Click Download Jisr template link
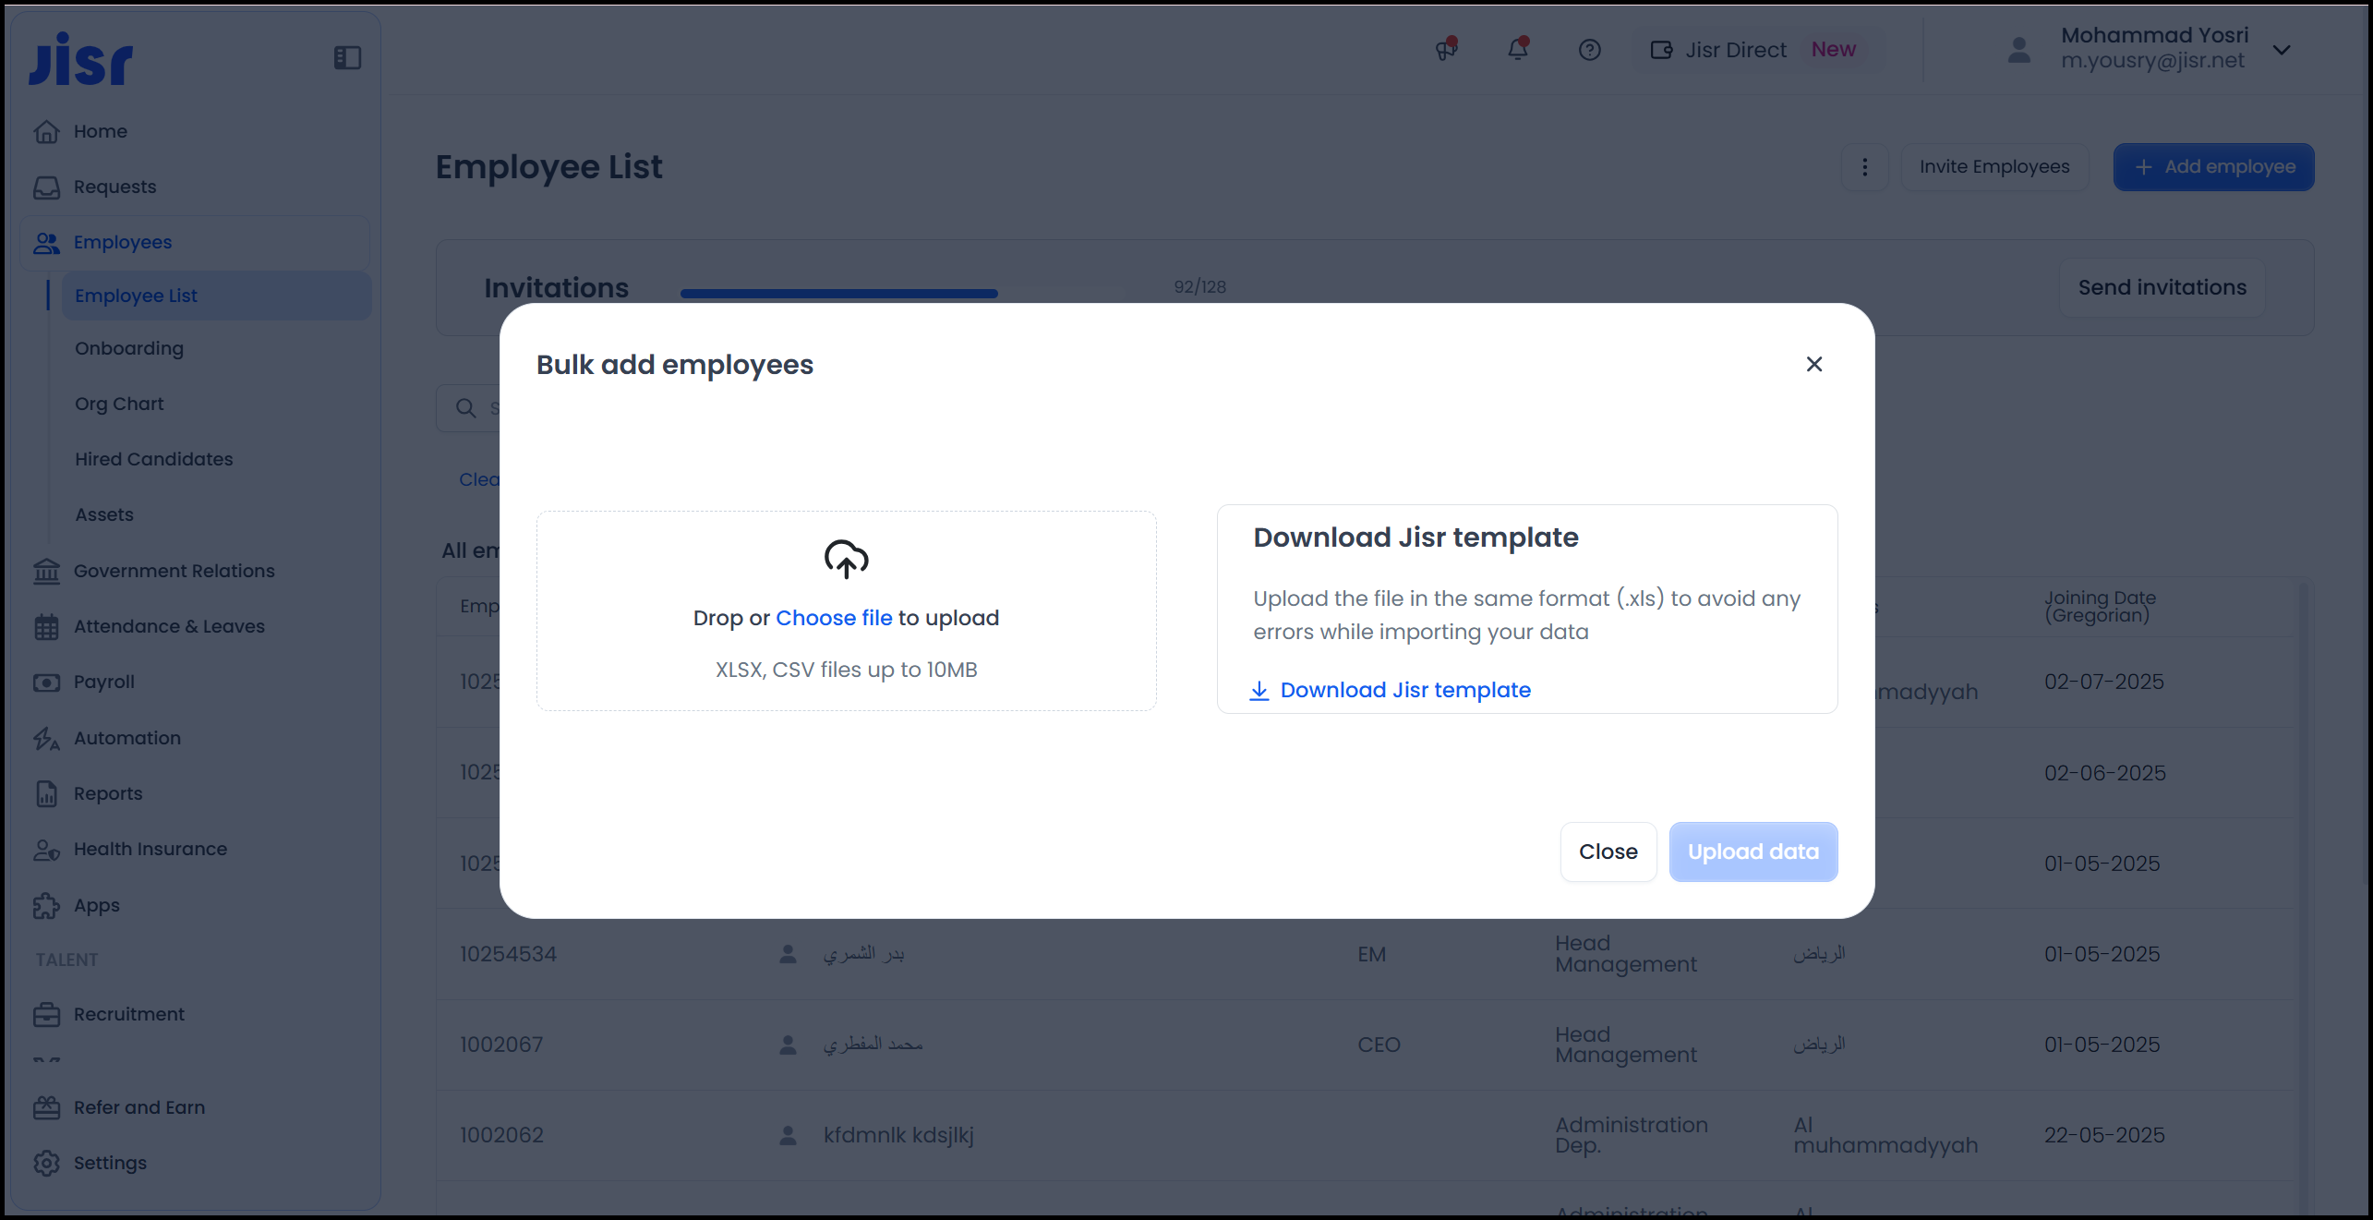 pos(1404,690)
